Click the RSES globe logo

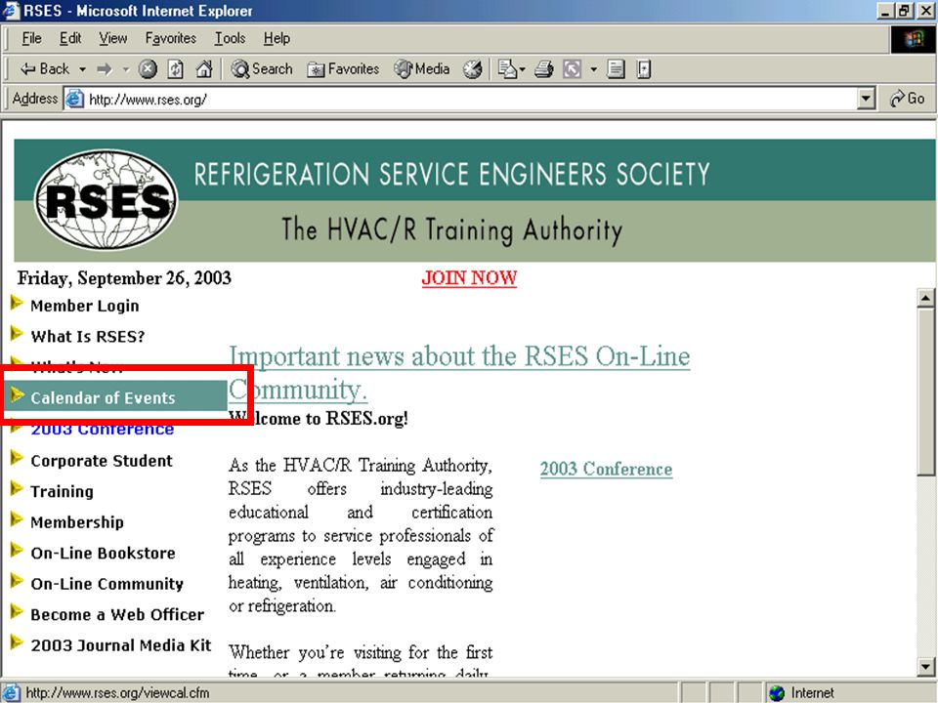[x=107, y=199]
